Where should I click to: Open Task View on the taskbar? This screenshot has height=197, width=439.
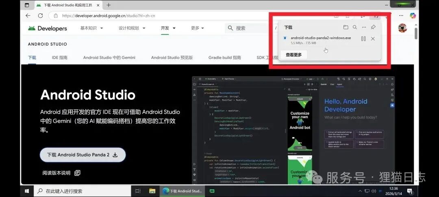pyautogui.click(x=138, y=191)
